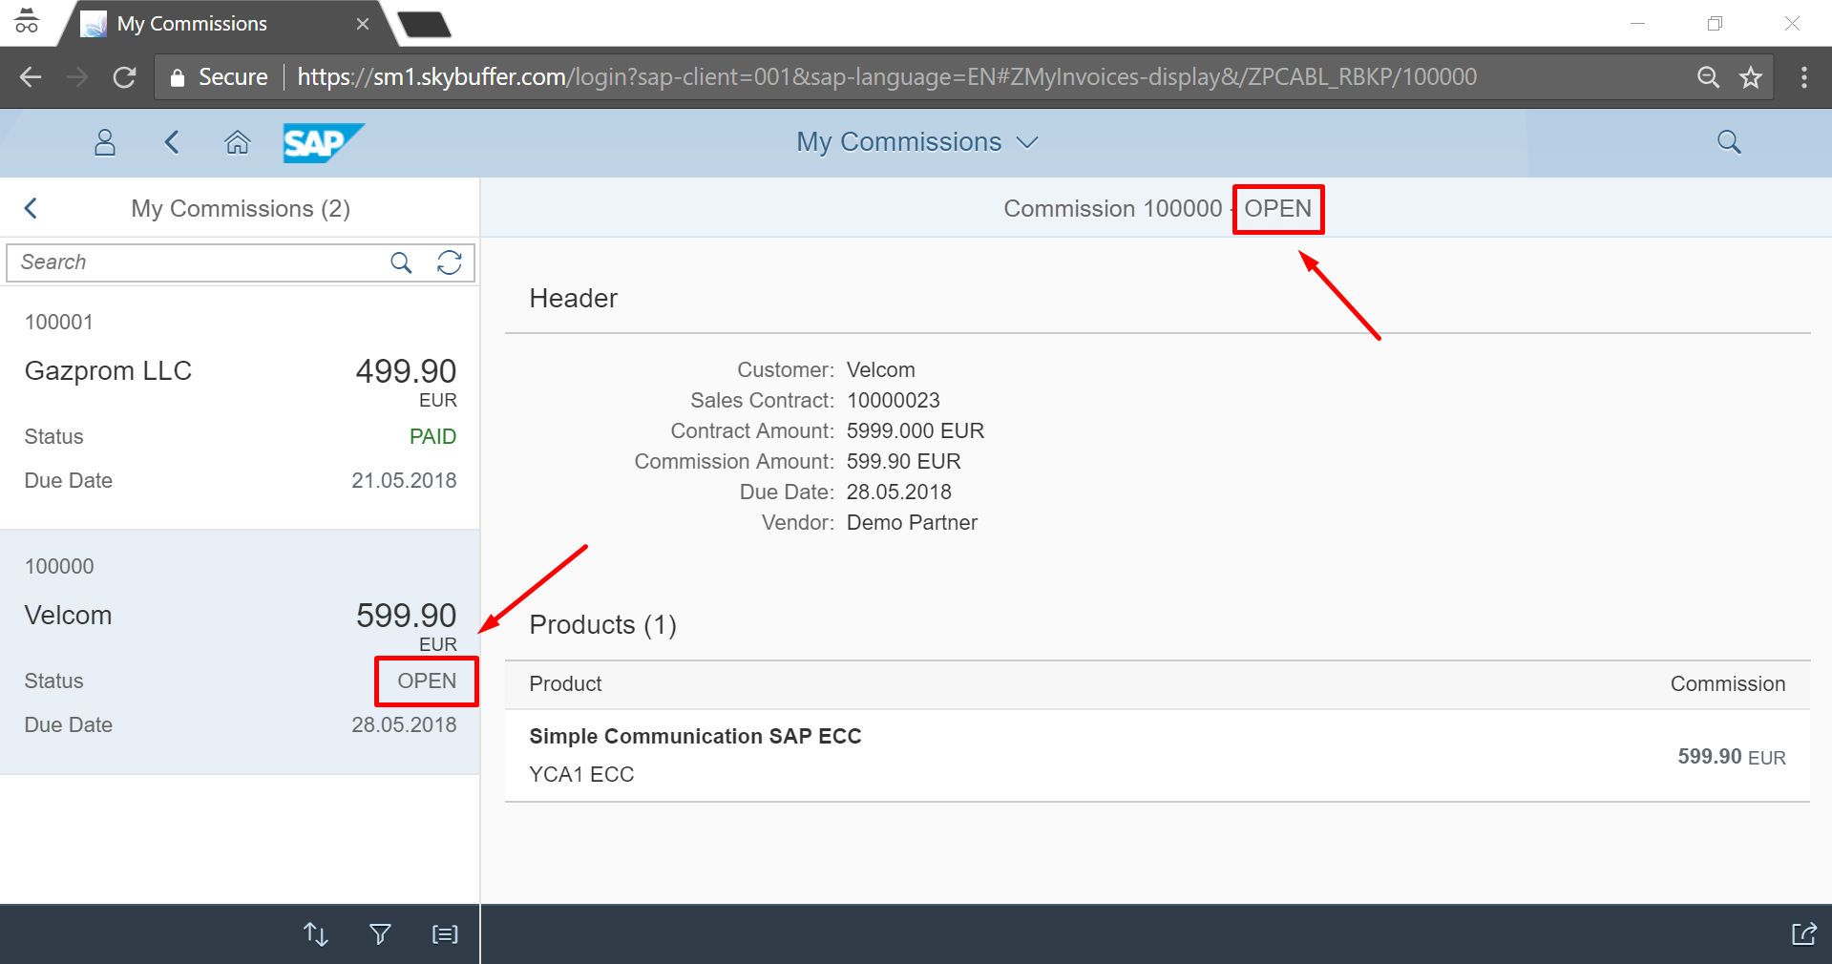This screenshot has height=964, width=1832.
Task: Click the Products (1) section title
Action: coord(603,625)
